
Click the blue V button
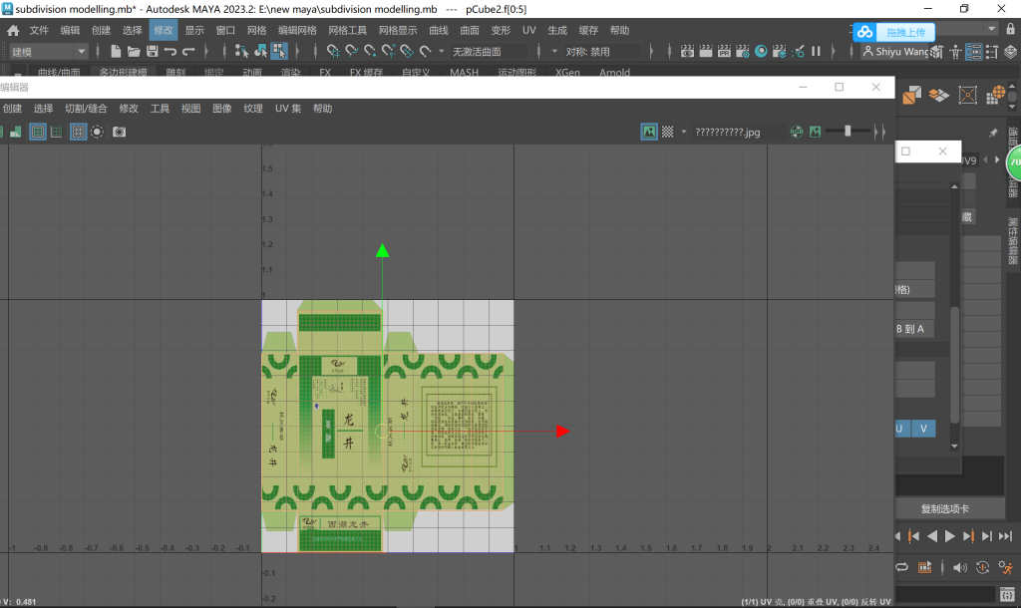tap(923, 429)
